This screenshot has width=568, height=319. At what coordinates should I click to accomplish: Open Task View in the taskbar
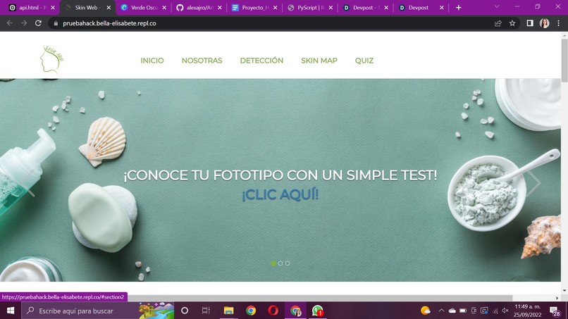(x=206, y=311)
